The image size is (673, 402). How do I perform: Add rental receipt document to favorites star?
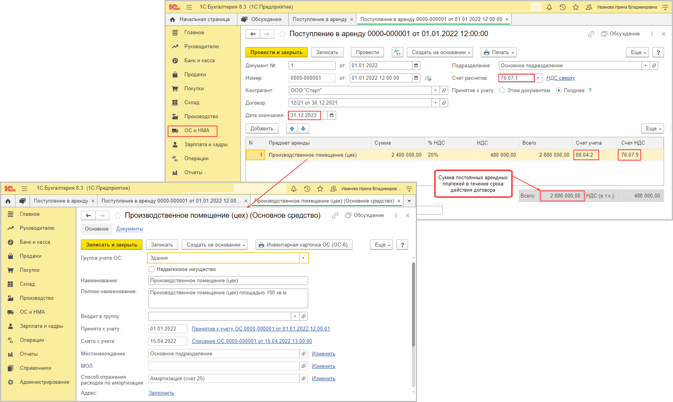tap(282, 34)
